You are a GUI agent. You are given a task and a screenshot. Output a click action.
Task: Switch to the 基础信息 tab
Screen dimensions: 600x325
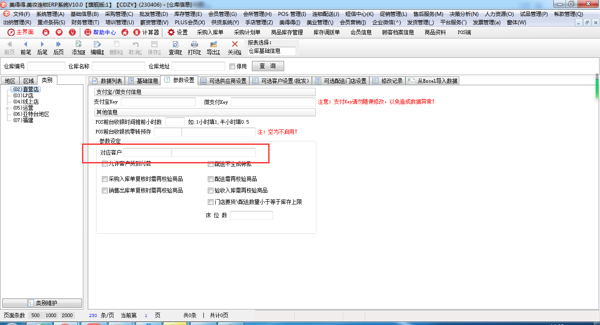coord(143,81)
